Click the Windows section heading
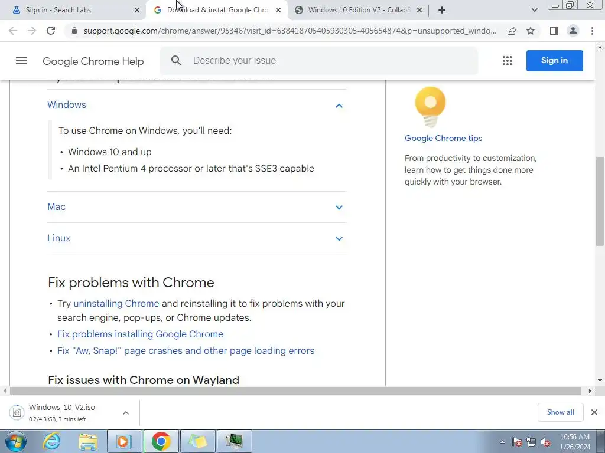The image size is (605, 453). coord(67,105)
